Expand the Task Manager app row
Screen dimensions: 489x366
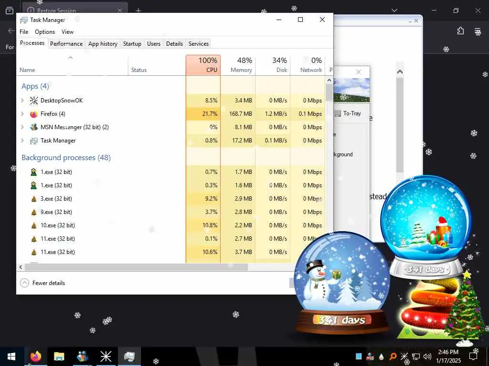click(22, 141)
